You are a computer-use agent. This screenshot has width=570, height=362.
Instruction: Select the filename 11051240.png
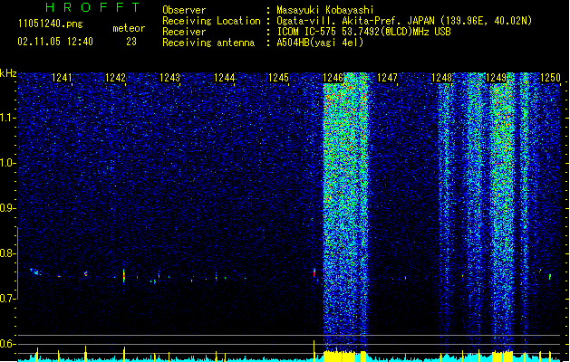[x=51, y=24]
